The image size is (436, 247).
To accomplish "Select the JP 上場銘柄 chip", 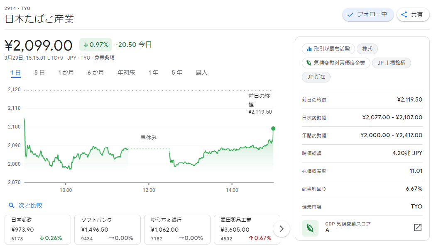I will pyautogui.click(x=391, y=63).
